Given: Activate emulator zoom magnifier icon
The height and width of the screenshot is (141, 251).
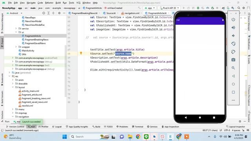Looking at the screenshot, I should pyautogui.click(x=233, y=68).
